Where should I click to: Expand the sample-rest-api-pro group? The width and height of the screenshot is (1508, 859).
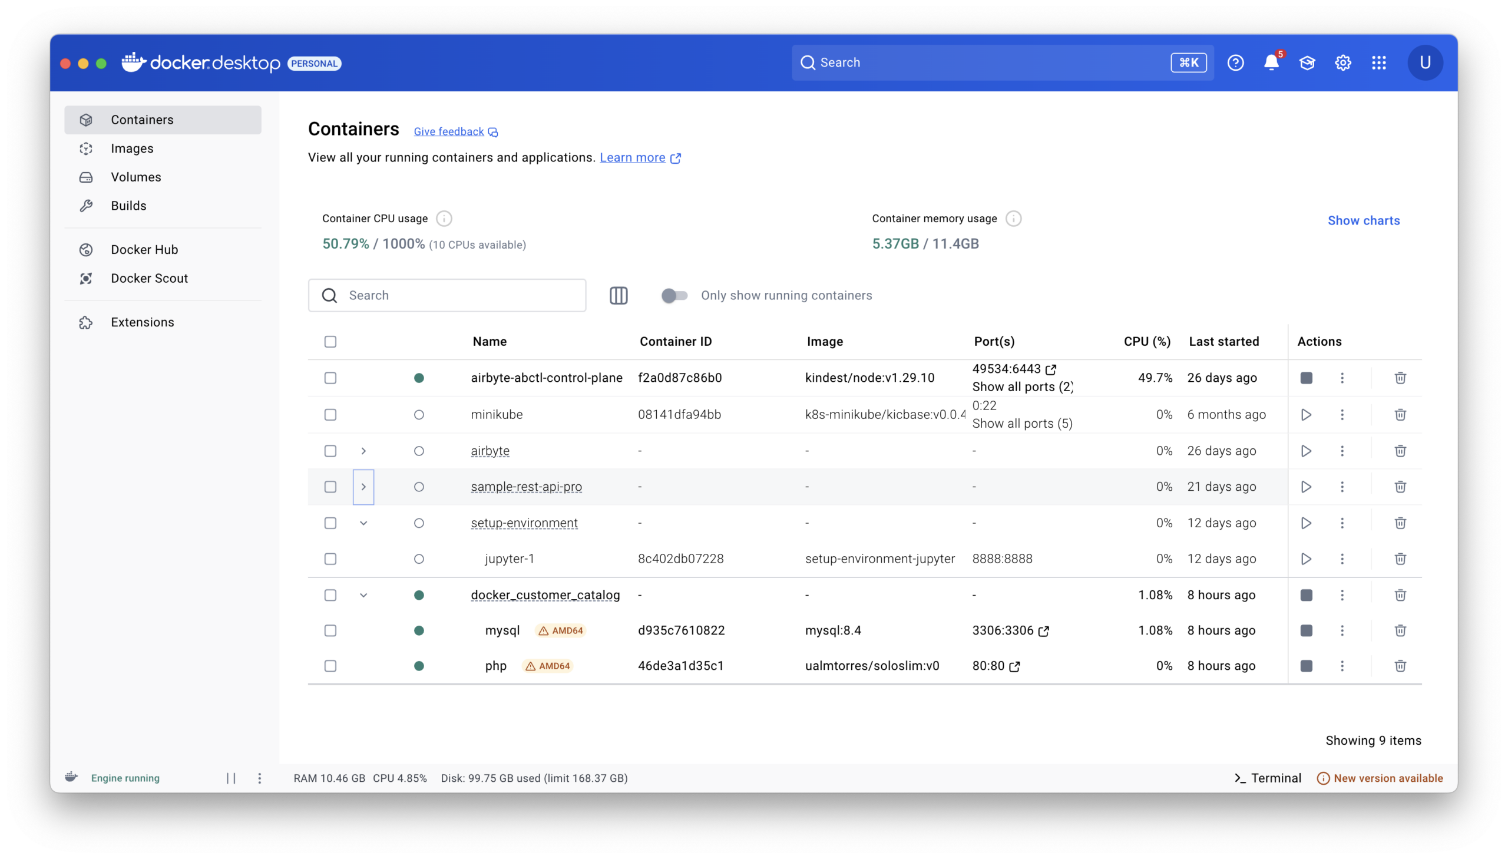pos(364,487)
